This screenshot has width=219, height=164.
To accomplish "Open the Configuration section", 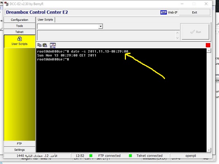I will [x=20, y=20].
